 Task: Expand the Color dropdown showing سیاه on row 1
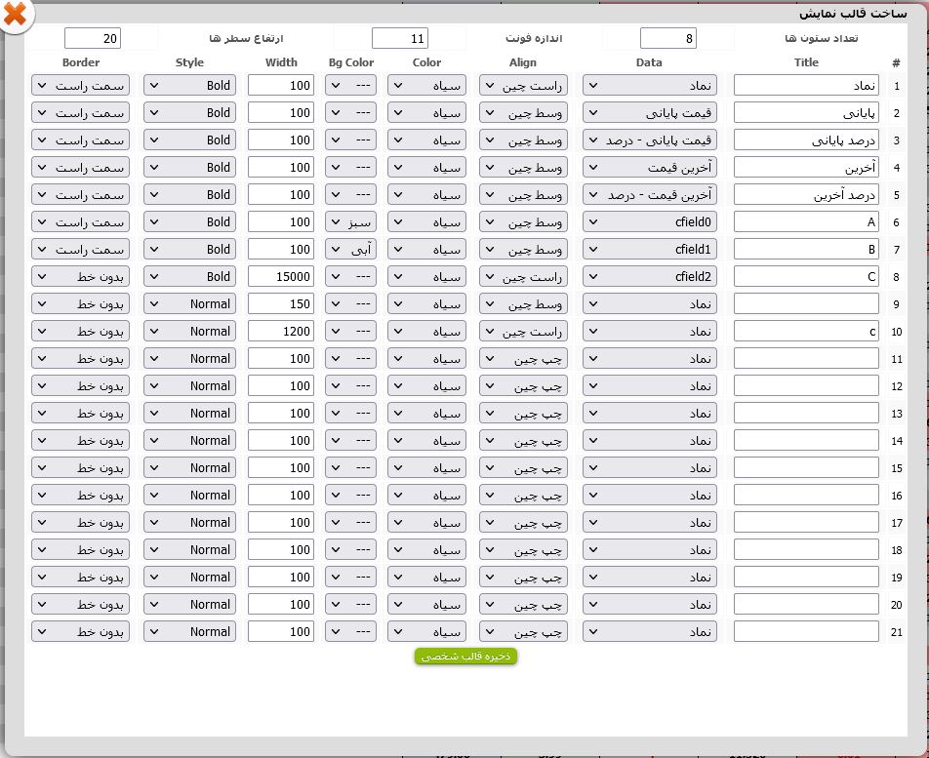[x=426, y=85]
